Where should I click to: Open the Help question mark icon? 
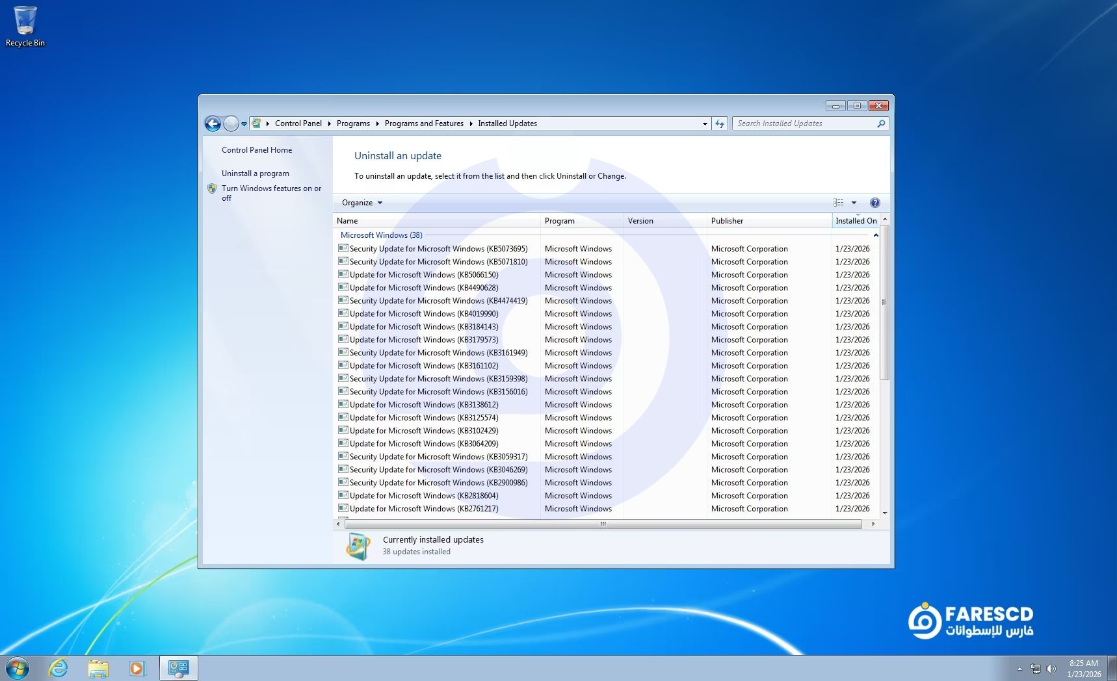tap(874, 203)
